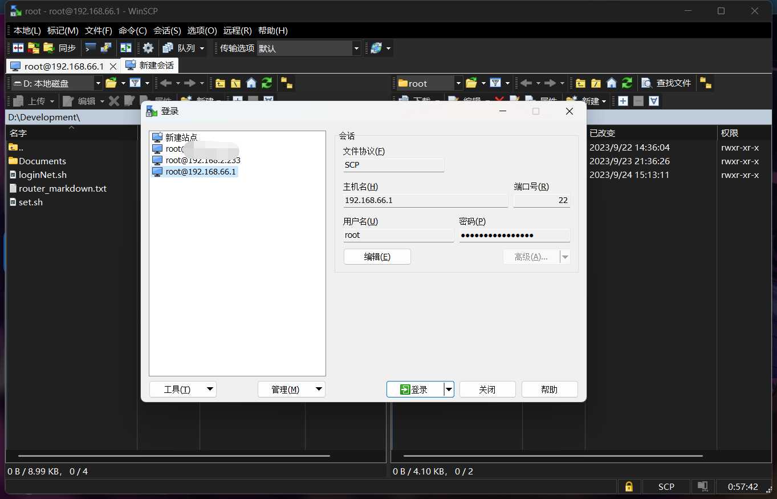This screenshot has width=777, height=499.
Task: Click the compare directories icon in top toolbar
Action: pos(18,48)
